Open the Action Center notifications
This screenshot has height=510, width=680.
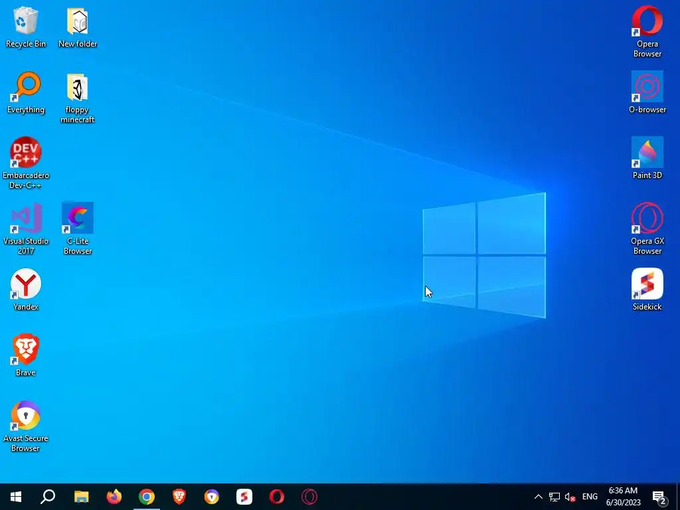click(x=659, y=497)
